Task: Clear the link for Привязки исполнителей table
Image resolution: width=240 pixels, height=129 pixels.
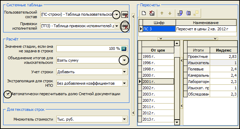Action: (125, 26)
